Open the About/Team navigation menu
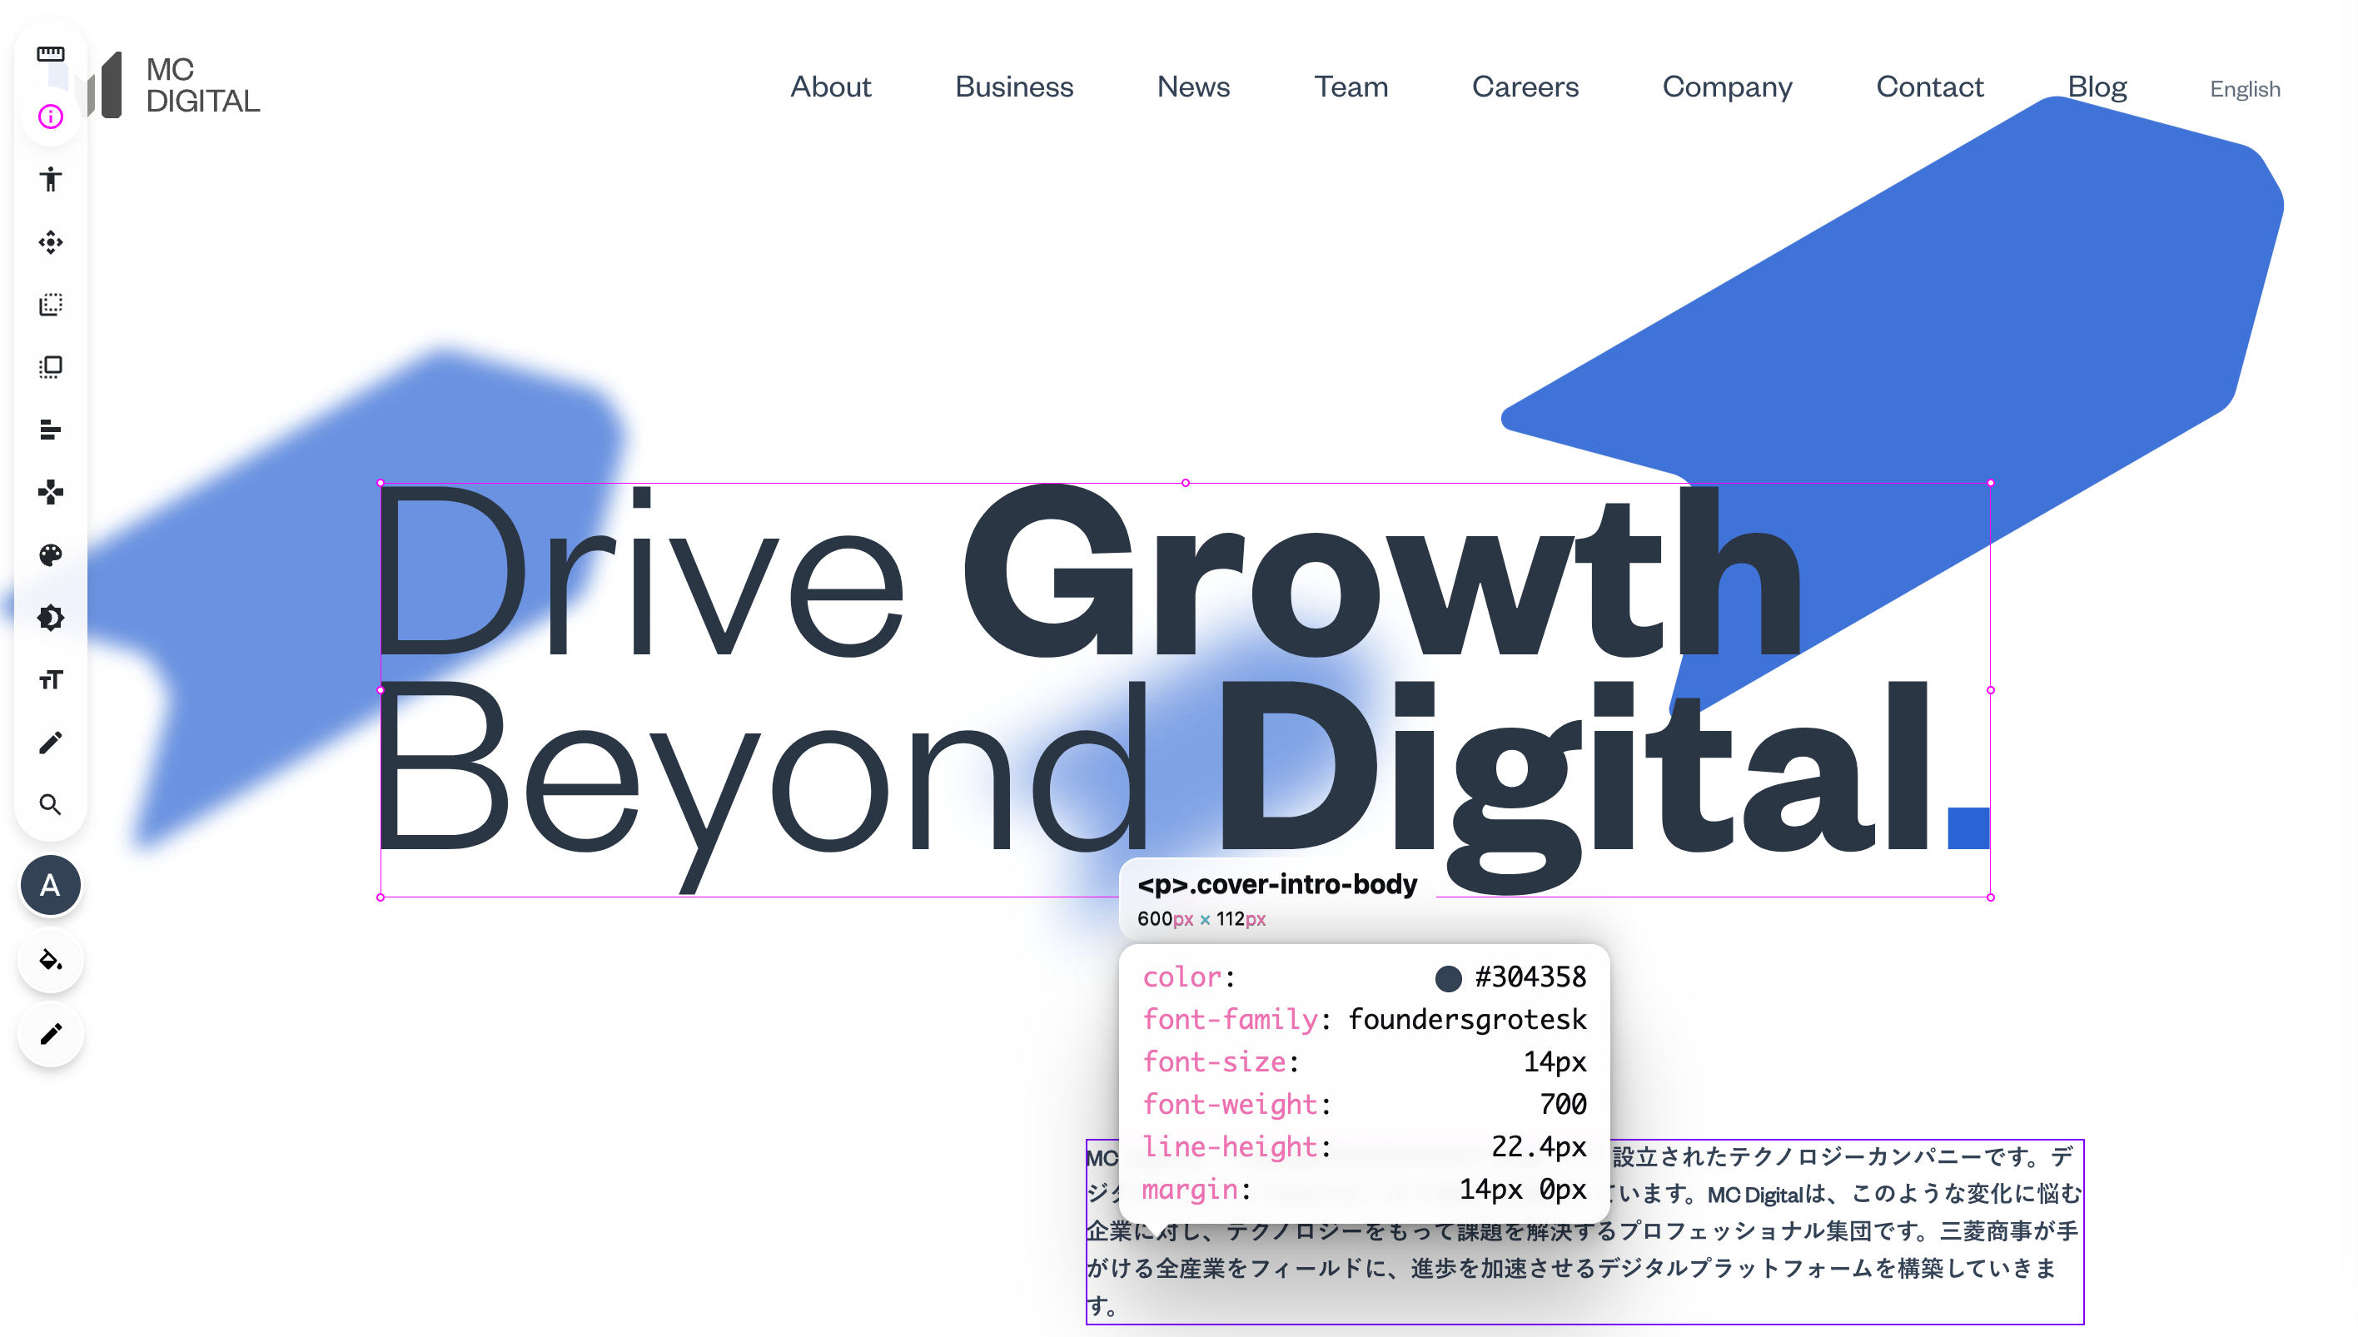The height and width of the screenshot is (1337, 2358). [x=1349, y=86]
